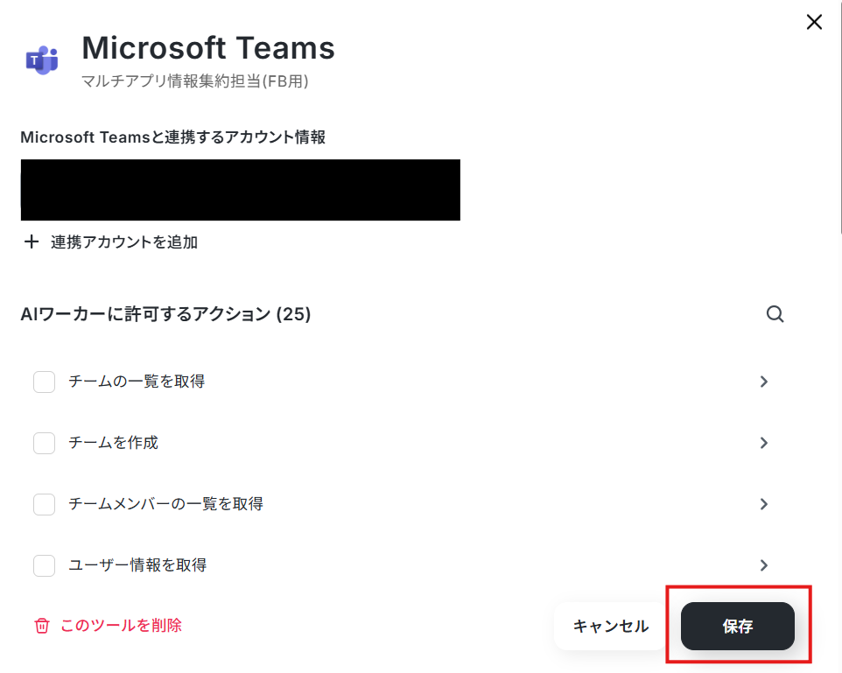Click the Microsoft Teamsと連携するアカウント情報 heading
Screen dimensions: 842x673
pyautogui.click(x=173, y=137)
